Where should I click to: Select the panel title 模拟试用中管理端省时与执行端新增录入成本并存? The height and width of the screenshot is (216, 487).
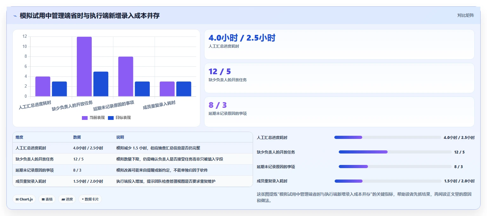pyautogui.click(x=90, y=16)
